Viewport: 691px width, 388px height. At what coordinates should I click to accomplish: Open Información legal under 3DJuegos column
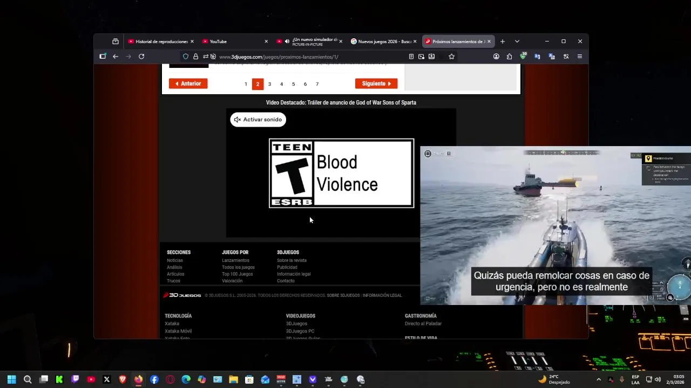pos(294,274)
